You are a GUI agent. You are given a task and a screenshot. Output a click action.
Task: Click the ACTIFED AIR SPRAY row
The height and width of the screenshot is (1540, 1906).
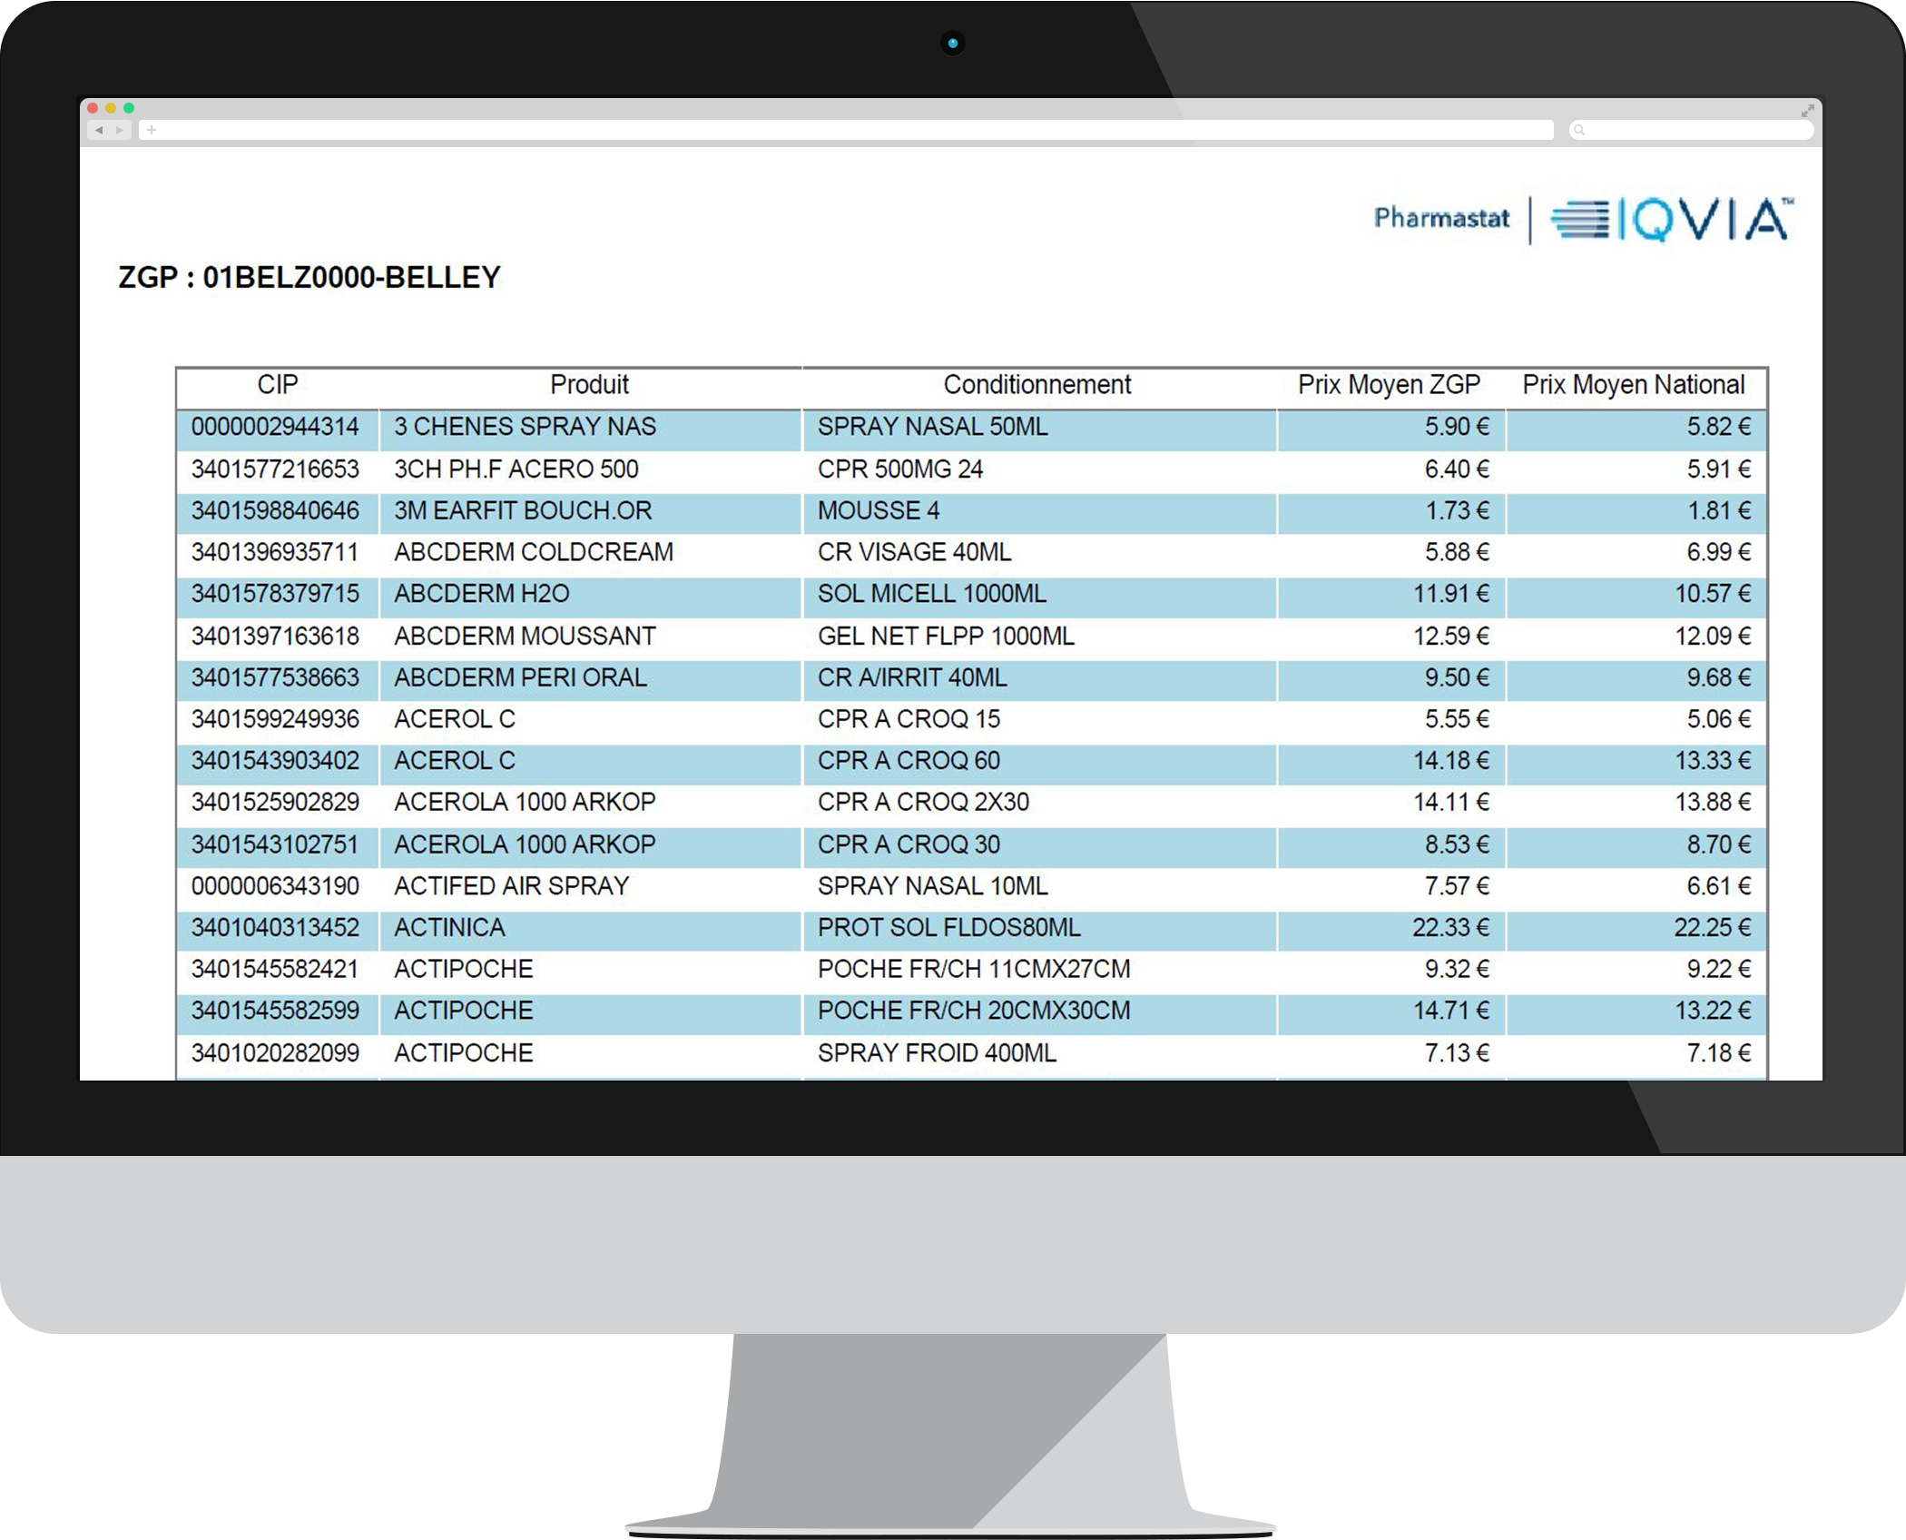(x=971, y=886)
